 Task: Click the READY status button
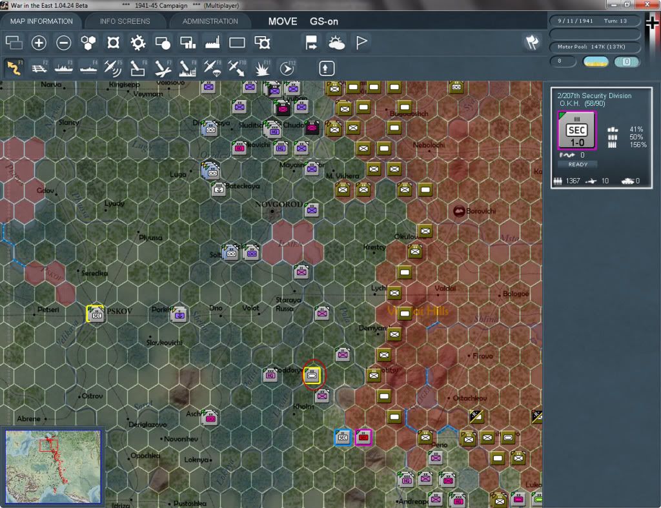click(x=578, y=165)
